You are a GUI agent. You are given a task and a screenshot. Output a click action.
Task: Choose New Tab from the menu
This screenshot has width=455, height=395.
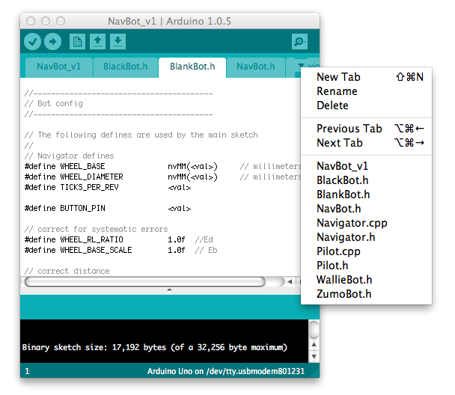(366, 77)
